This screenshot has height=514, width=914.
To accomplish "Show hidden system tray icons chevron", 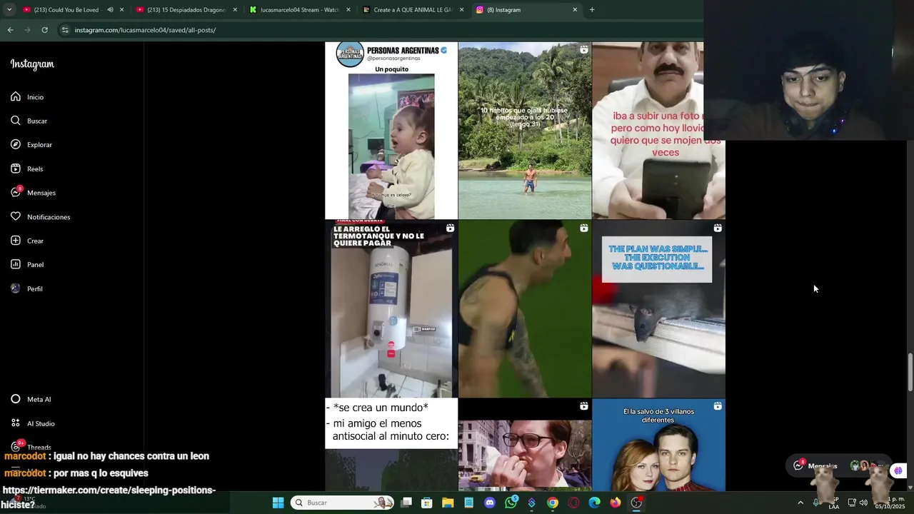I will [x=800, y=503].
